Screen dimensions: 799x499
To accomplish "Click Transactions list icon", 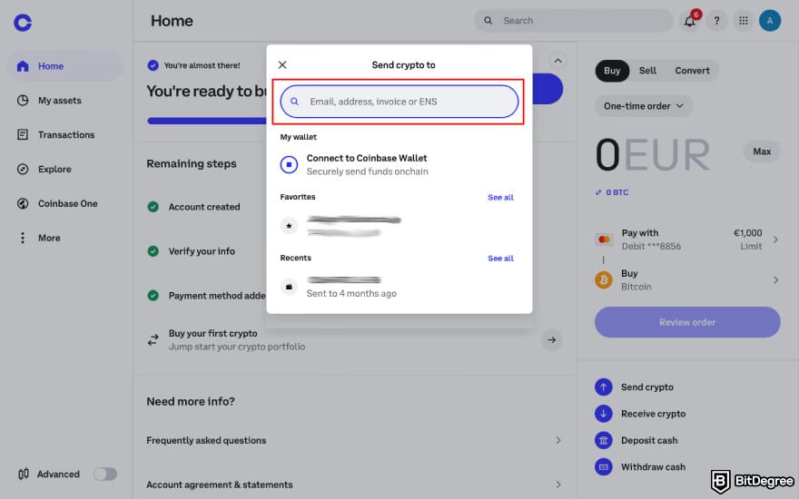I will tap(23, 134).
